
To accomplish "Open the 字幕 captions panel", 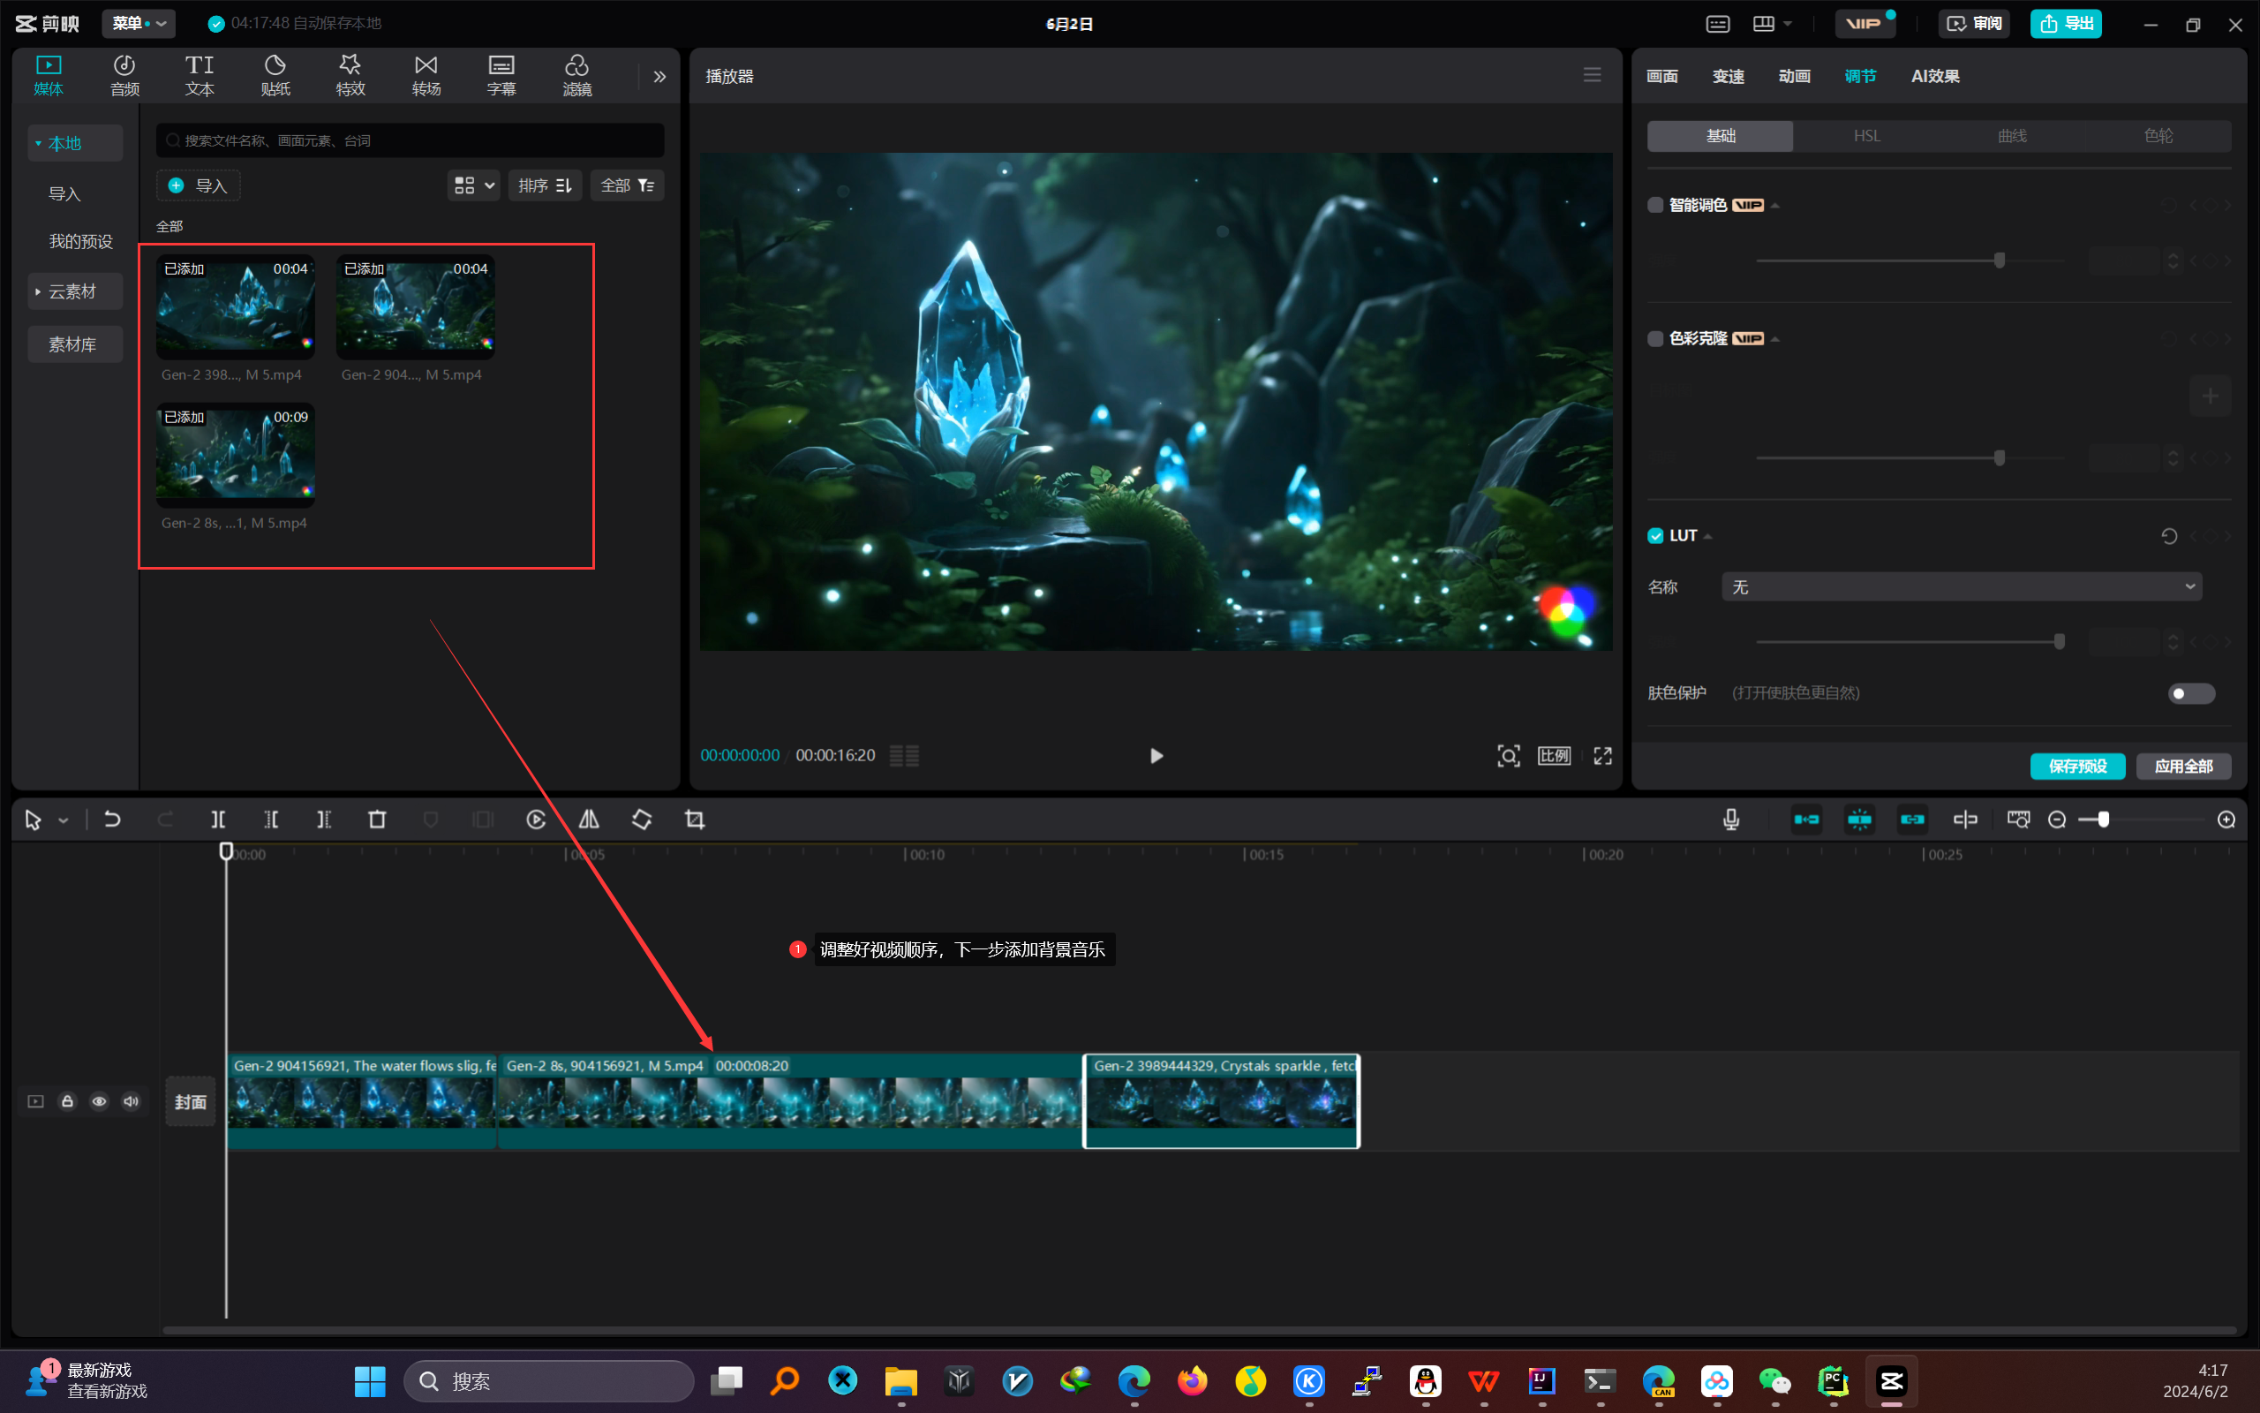I will coord(501,75).
